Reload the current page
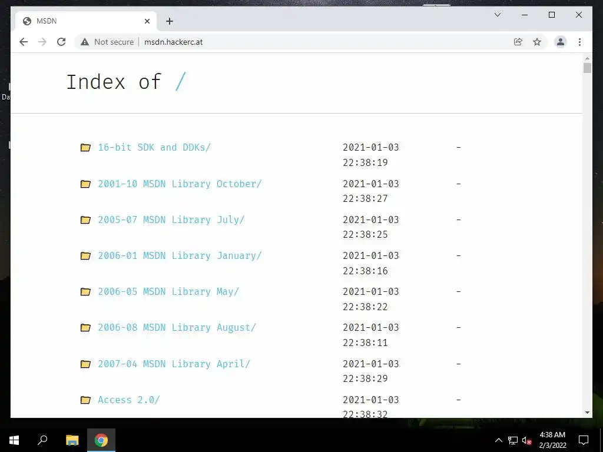The height and width of the screenshot is (452, 603). tap(61, 42)
